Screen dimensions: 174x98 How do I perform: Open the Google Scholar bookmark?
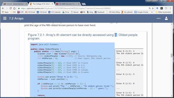pyautogui.click(x=141, y=12)
